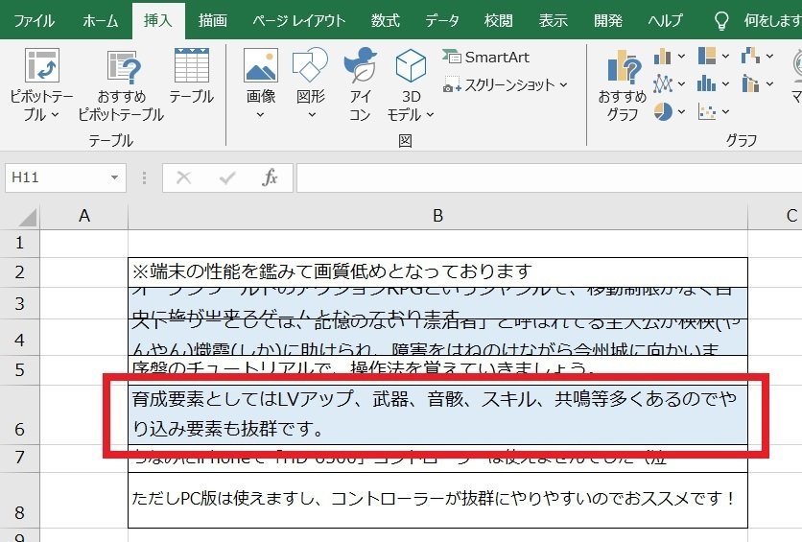Screen dimensions: 802x542
Task: Select row 6 header
Action: click(x=19, y=414)
